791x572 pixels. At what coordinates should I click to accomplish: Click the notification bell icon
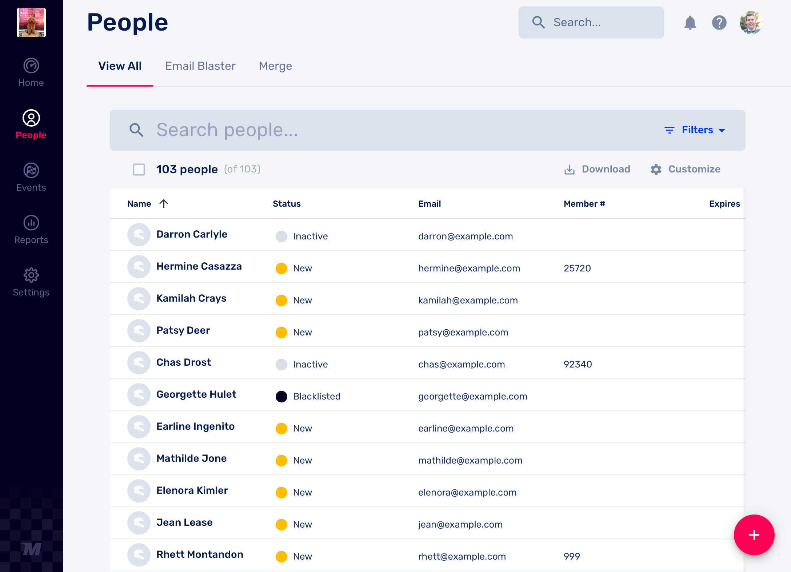tap(691, 23)
